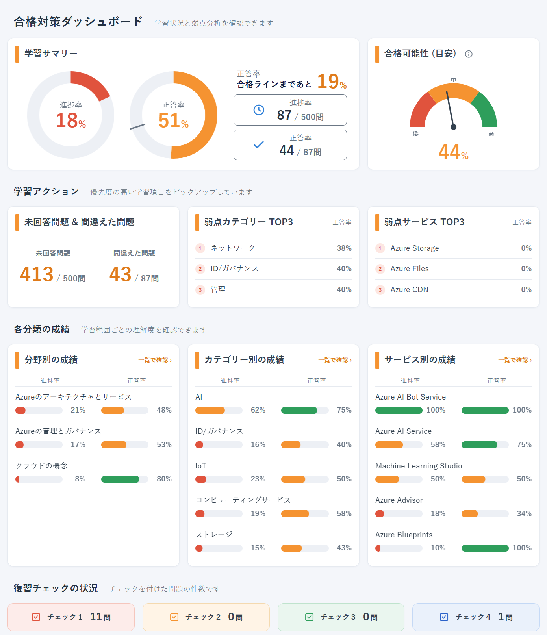Select the ネットワーク weak category row

click(x=273, y=248)
